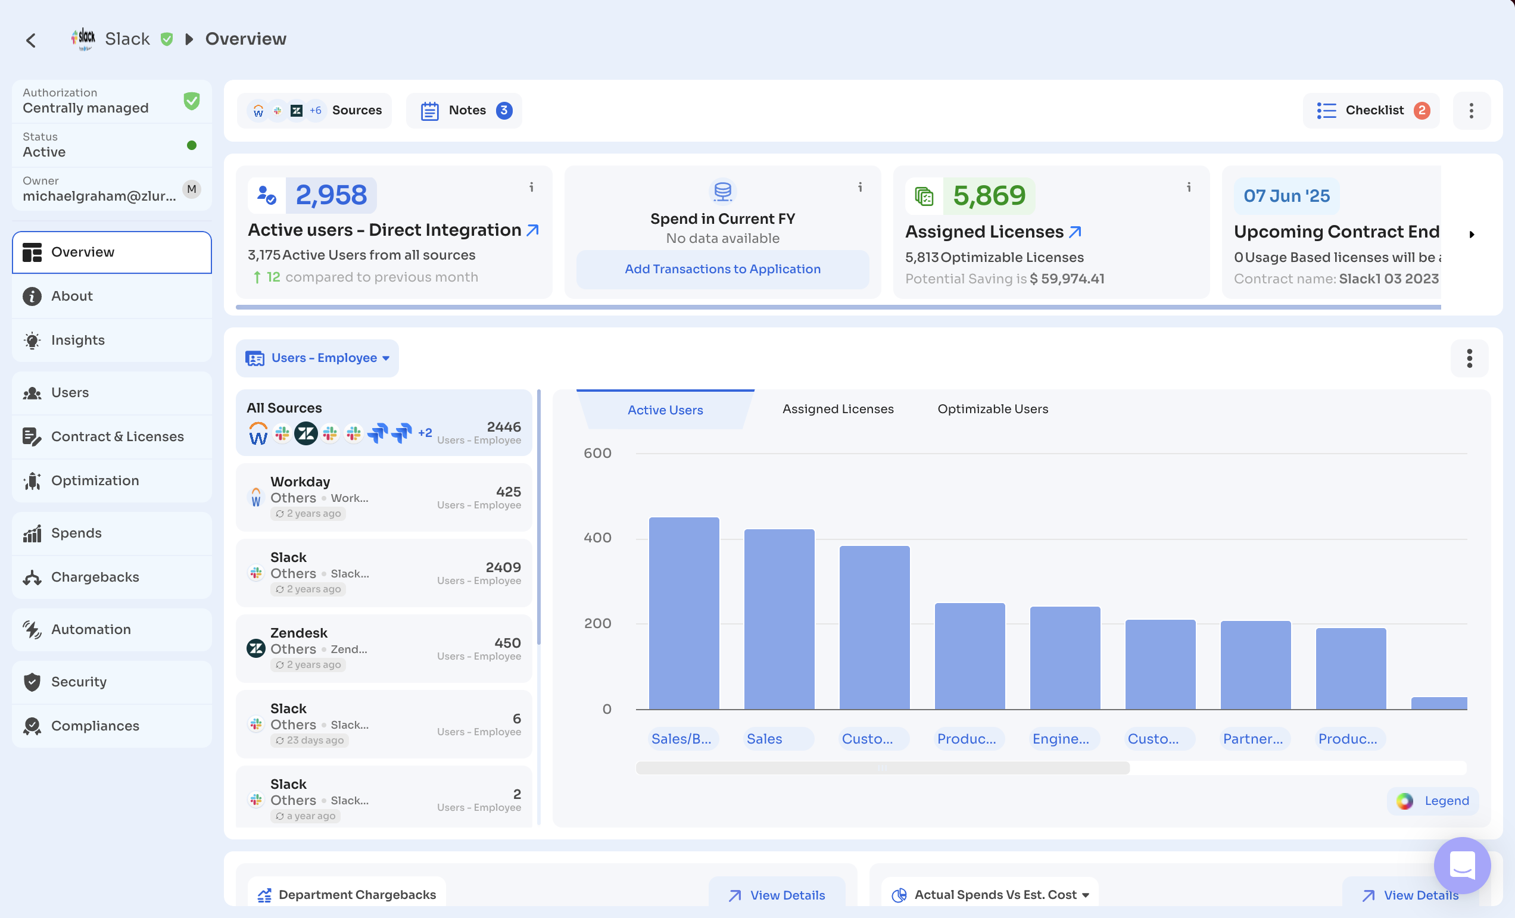The width and height of the screenshot is (1515, 918).
Task: Click info icon on Active users card
Action: pyautogui.click(x=532, y=188)
